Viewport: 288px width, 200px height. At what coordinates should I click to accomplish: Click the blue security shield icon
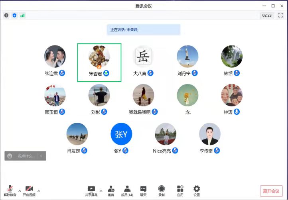[x=14, y=15]
